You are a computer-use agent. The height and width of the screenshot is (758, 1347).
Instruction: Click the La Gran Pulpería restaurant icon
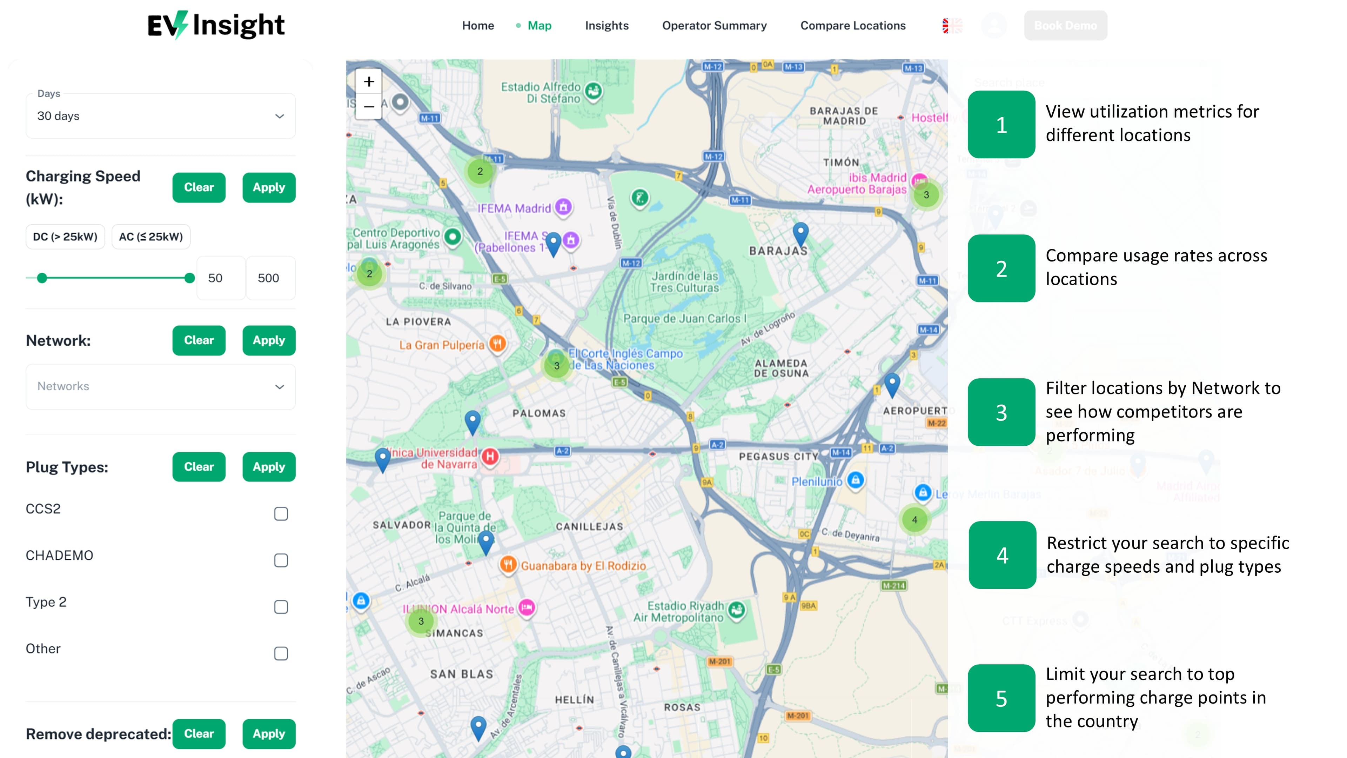[497, 344]
